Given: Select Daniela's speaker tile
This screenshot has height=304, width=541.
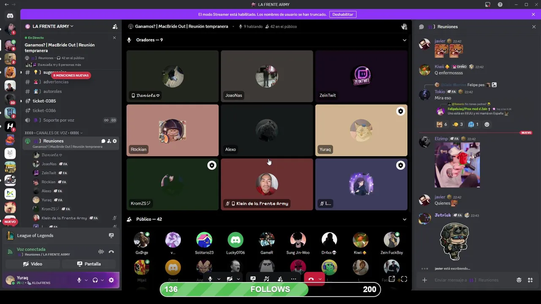Looking at the screenshot, I should 172,76.
